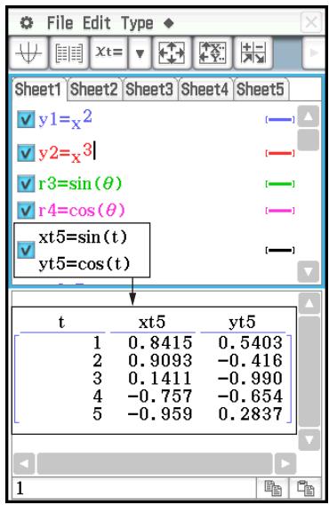Select table cell 0.1411
Screen dimensions: 329x505
tap(160, 378)
